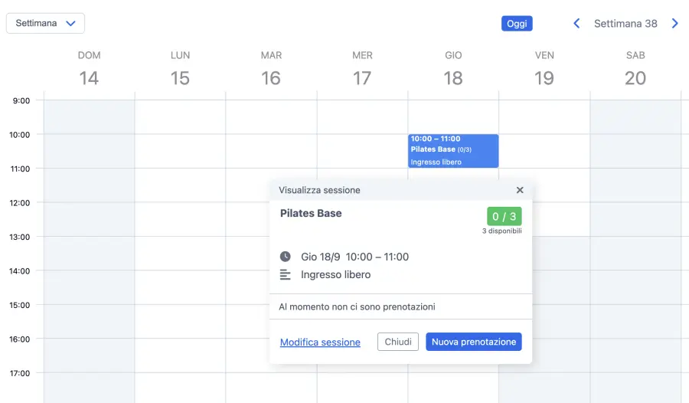Click the green 0 / 3 availability badge

[x=504, y=216]
